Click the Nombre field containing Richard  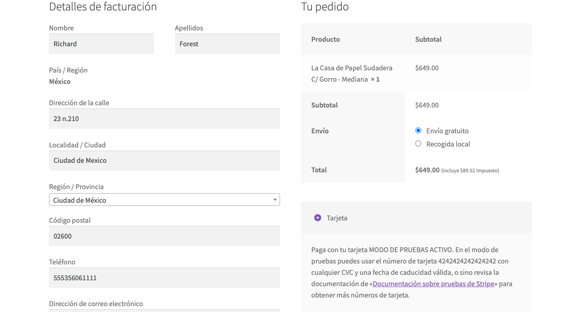coord(101,44)
